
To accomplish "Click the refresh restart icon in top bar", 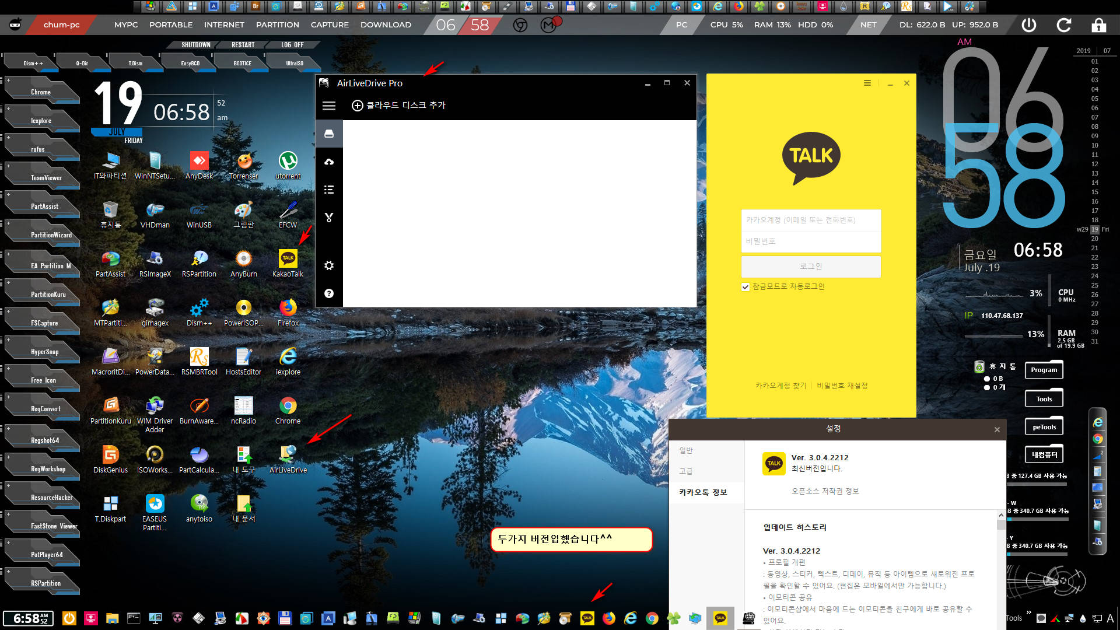I will click(x=1064, y=25).
